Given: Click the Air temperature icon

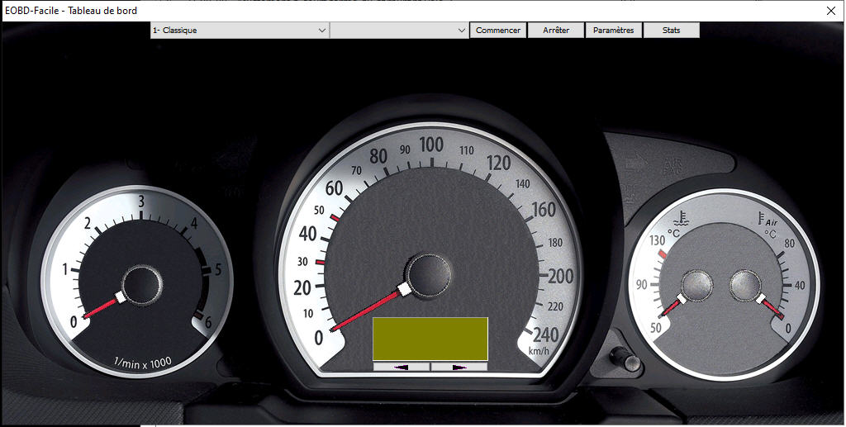Looking at the screenshot, I should [768, 220].
